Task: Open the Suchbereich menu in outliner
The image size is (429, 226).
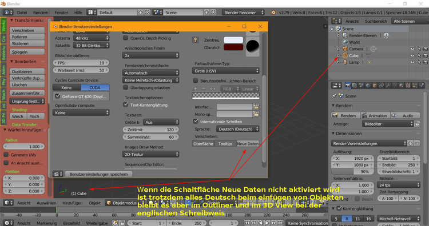Action: (376, 21)
